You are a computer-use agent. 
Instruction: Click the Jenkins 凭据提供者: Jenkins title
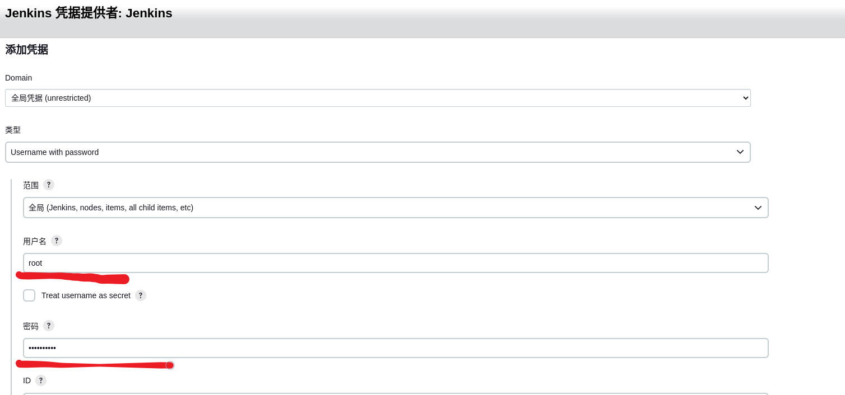(89, 13)
